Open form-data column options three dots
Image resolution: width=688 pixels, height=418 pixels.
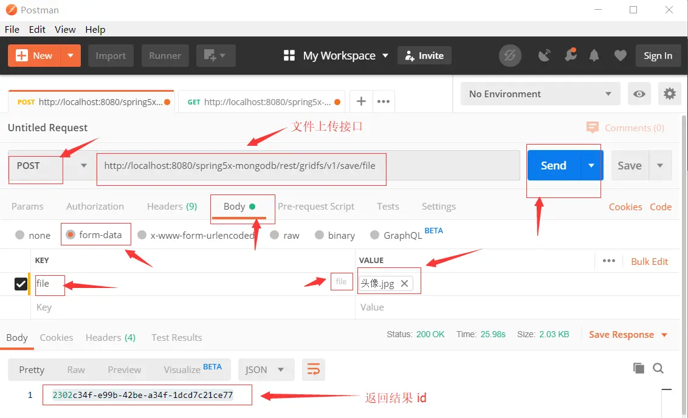(608, 261)
